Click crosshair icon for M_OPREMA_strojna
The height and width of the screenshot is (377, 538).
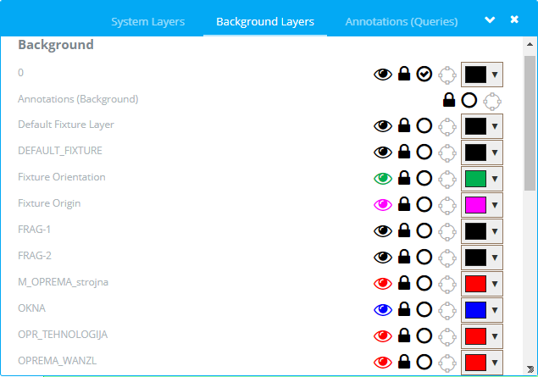point(447,285)
